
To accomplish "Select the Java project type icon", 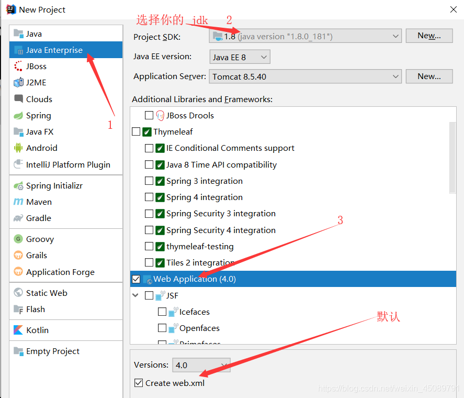I will (x=18, y=34).
